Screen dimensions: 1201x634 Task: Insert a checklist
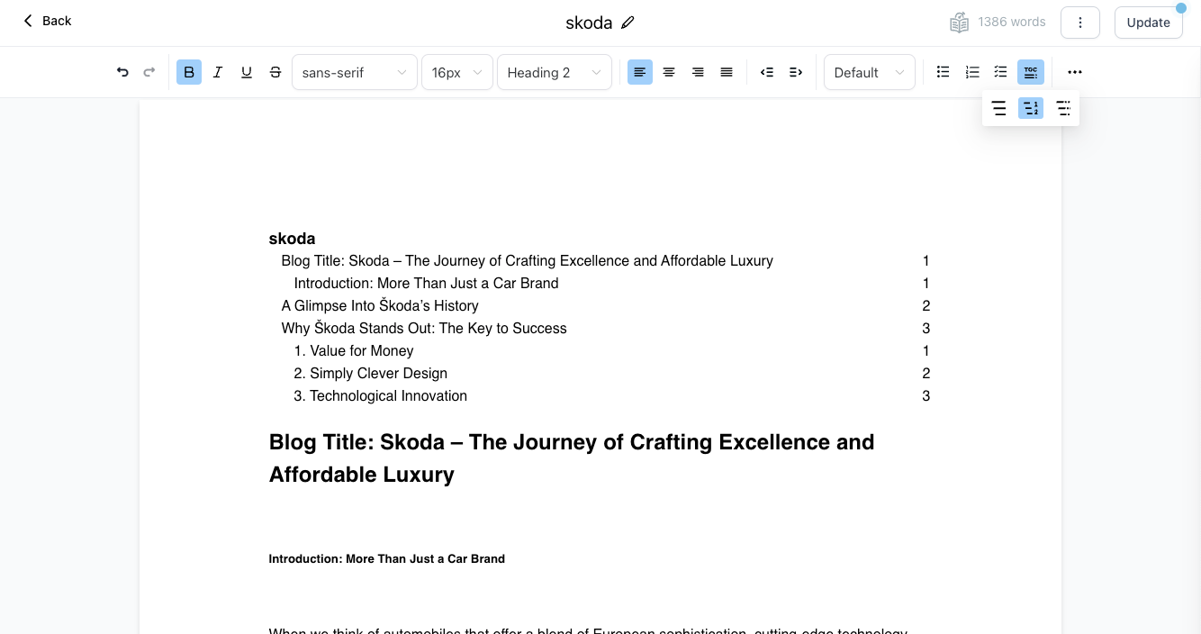pos(1000,72)
